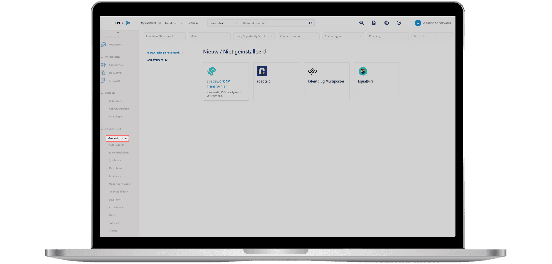This screenshot has height=264, width=552.
Task: Open My assistant
Action: pos(149,23)
